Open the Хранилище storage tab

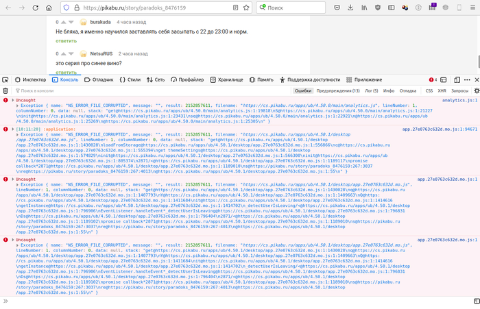(x=227, y=79)
